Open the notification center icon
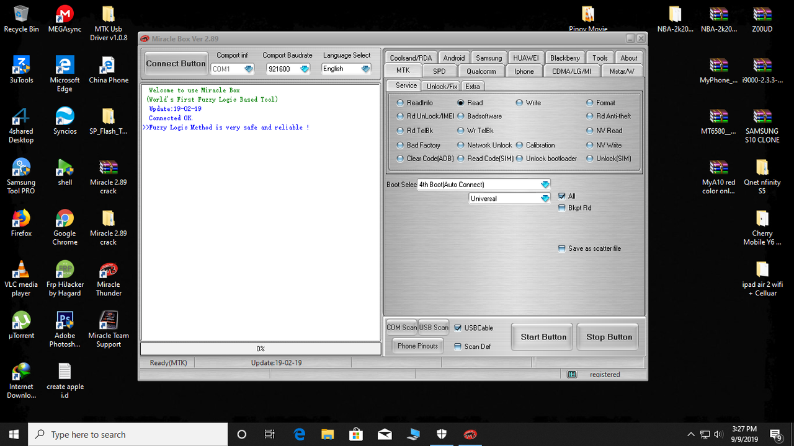Viewport: 794px width, 446px height. click(775, 434)
